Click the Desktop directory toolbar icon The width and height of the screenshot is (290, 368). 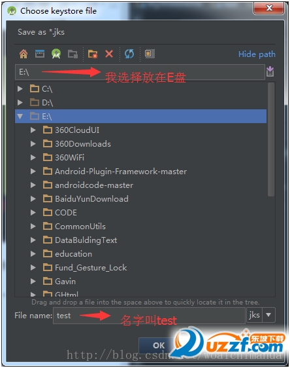pyautogui.click(x=40, y=54)
